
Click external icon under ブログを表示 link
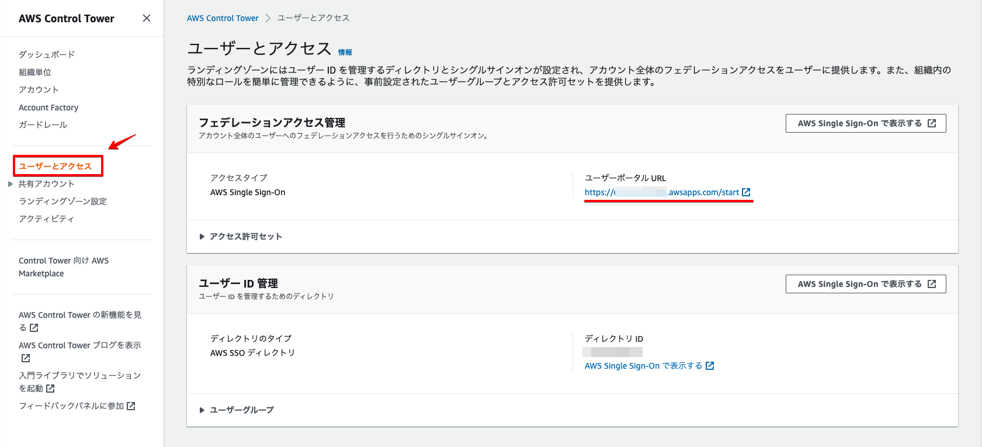[26, 358]
